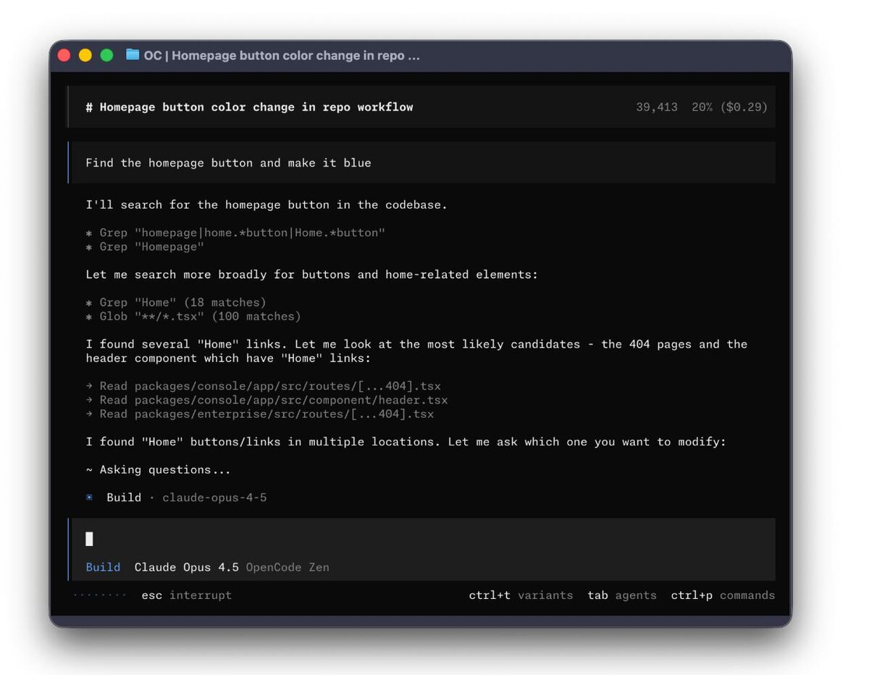Click the '~ Asking questions...' status line

158,470
